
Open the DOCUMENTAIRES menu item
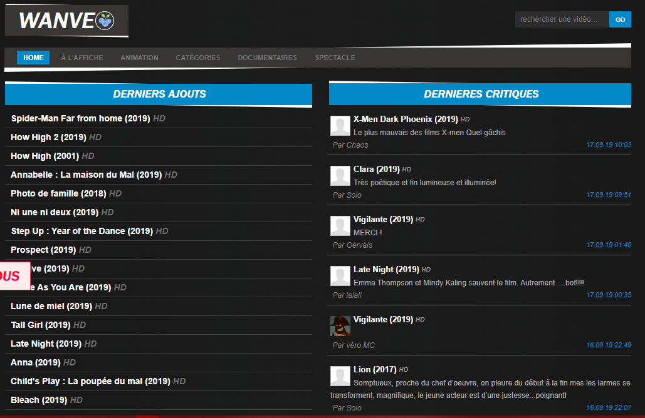(x=268, y=58)
